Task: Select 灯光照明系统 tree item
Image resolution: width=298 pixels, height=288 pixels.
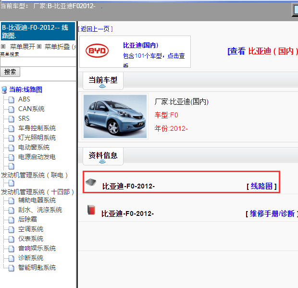Action: pyautogui.click(x=37, y=138)
